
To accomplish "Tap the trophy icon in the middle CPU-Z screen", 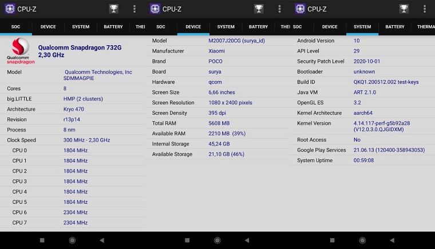I will coord(259,9).
